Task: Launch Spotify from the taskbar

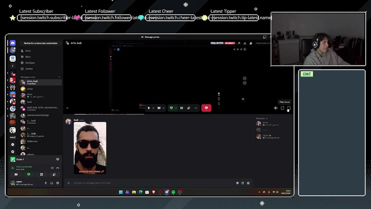Action: click(173, 192)
